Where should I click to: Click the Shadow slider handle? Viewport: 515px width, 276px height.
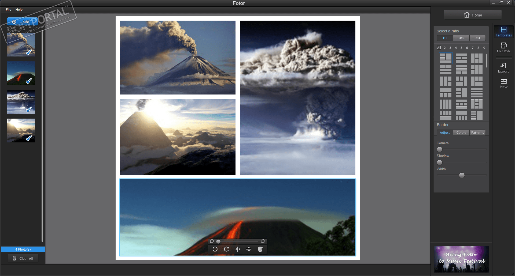[440, 162]
